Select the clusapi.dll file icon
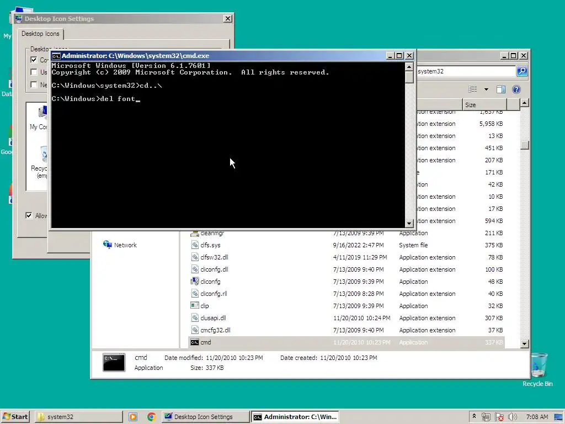The height and width of the screenshot is (424, 565). (195, 317)
